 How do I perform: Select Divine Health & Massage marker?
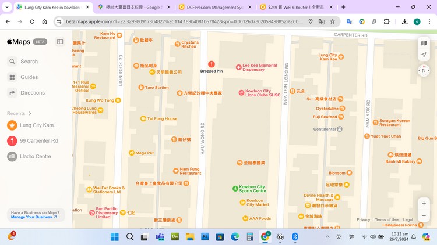[337, 197]
